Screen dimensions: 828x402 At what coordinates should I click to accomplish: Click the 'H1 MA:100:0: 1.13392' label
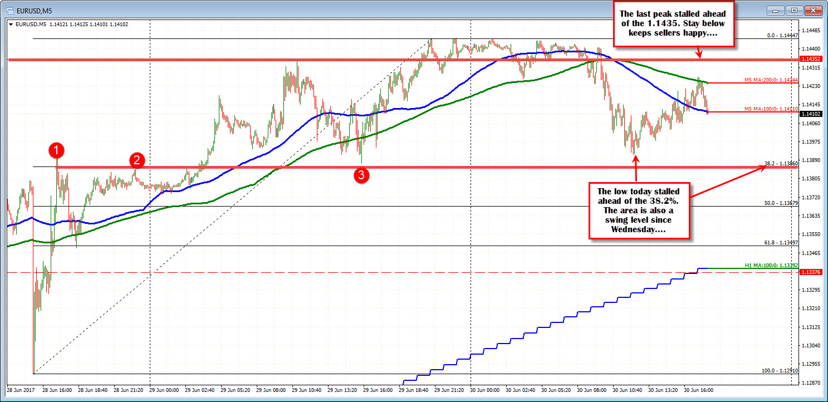point(772,266)
